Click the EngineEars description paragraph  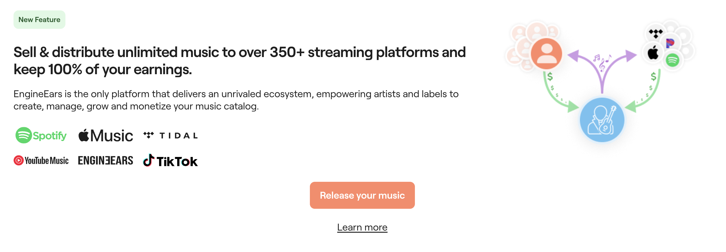tap(236, 100)
